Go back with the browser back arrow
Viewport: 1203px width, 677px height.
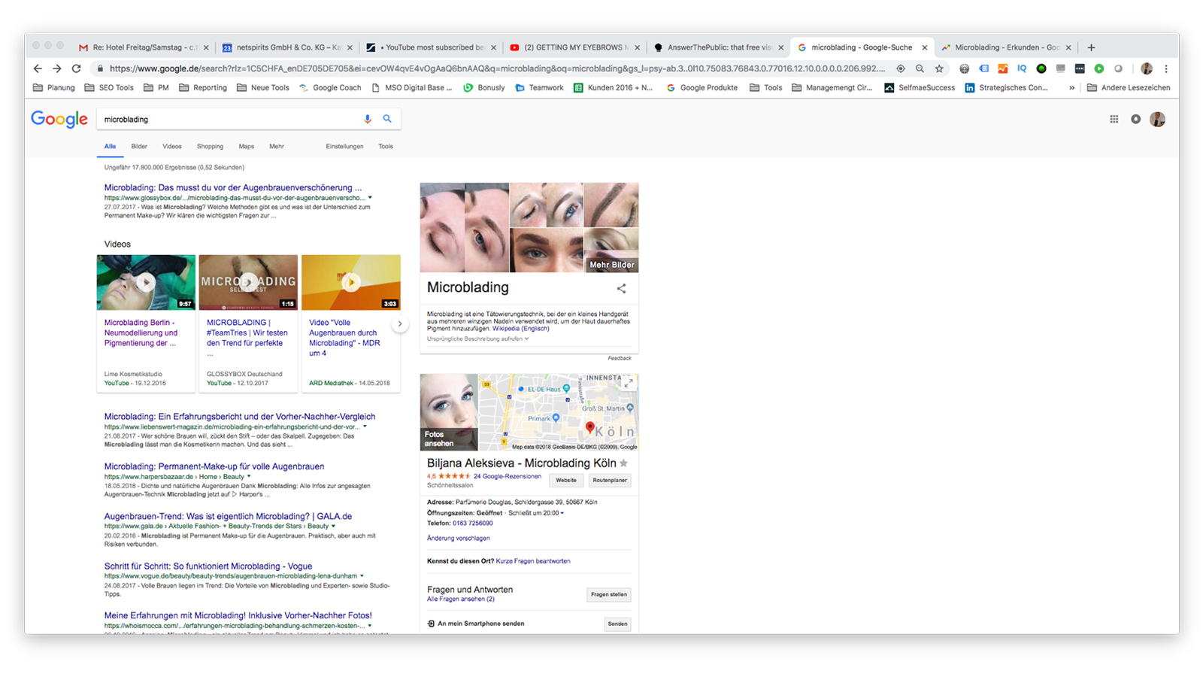[x=38, y=68]
